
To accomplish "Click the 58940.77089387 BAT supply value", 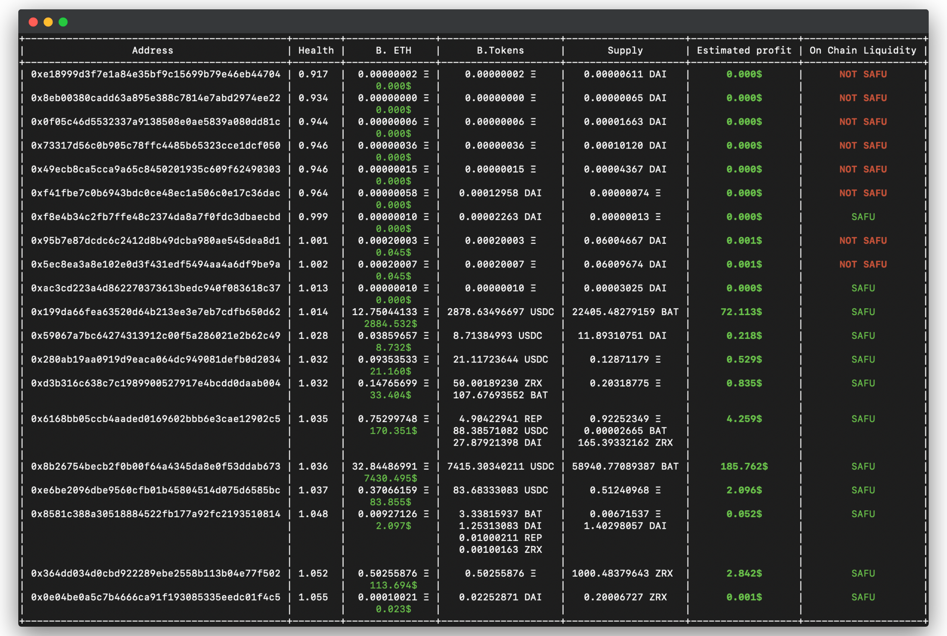I will pyautogui.click(x=625, y=467).
